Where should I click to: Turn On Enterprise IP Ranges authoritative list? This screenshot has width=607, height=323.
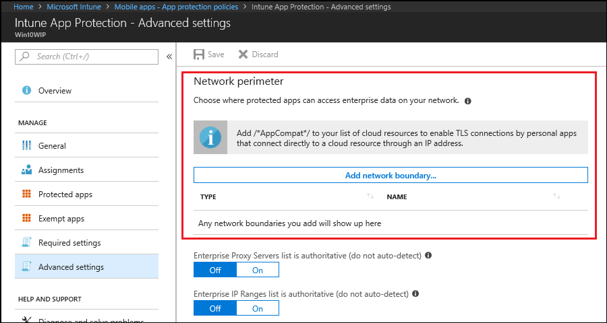click(258, 308)
